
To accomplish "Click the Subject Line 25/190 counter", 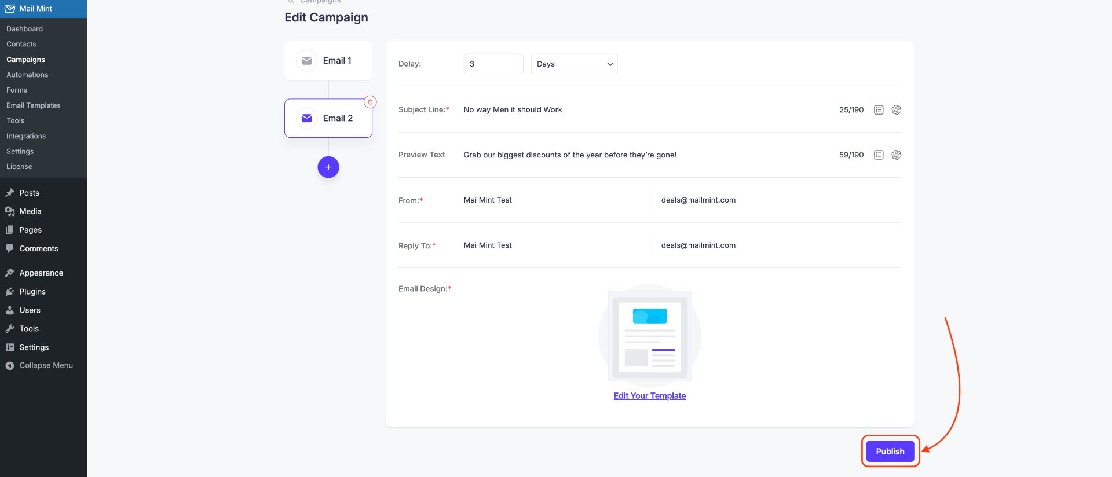I will [x=851, y=110].
